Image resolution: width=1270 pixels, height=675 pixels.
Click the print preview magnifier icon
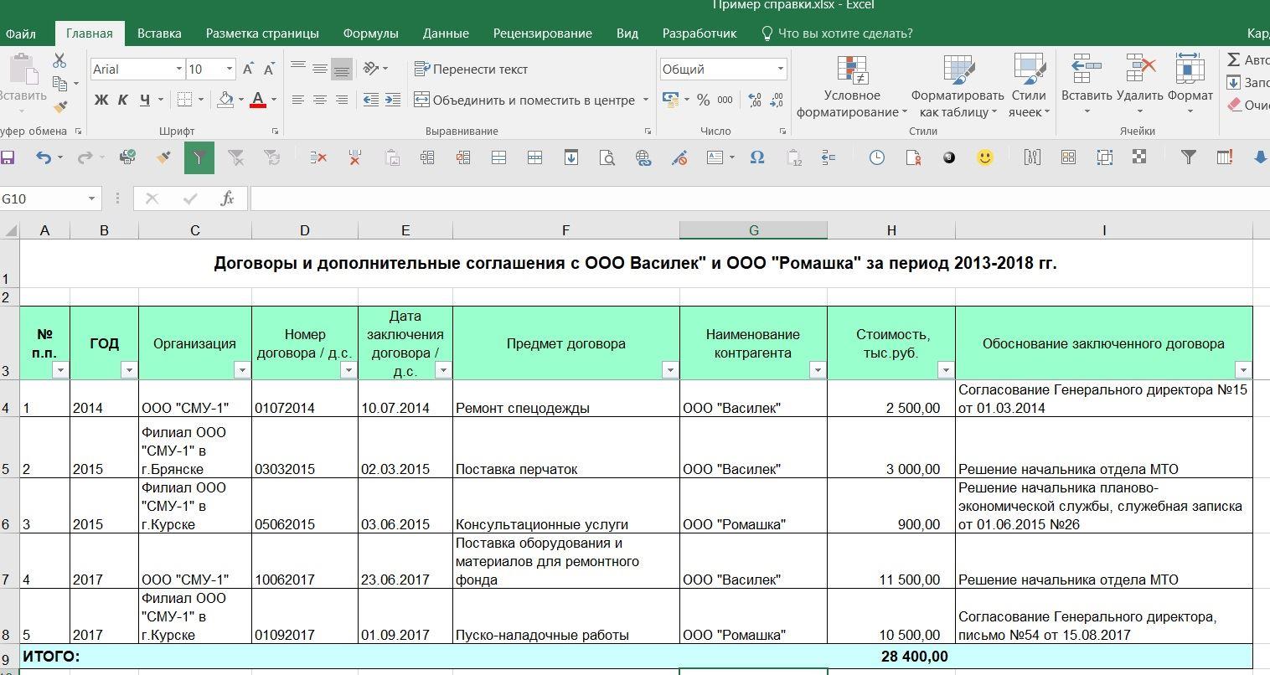607,157
